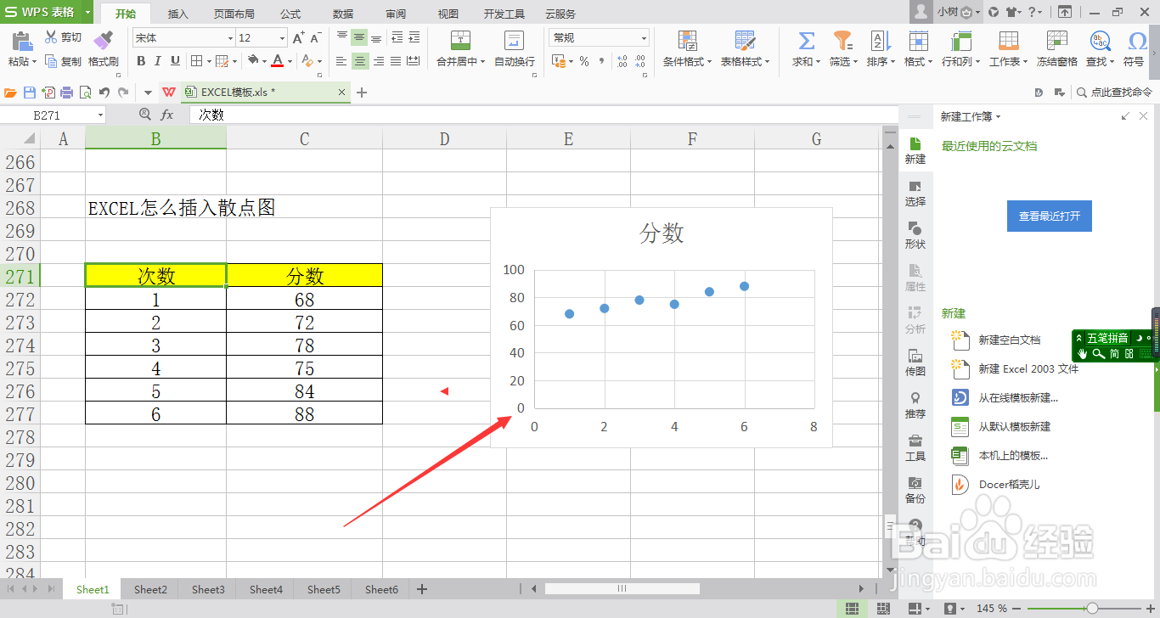Image resolution: width=1160 pixels, height=618 pixels.
Task: Insert a symbol with the Omega icon
Action: (1137, 41)
